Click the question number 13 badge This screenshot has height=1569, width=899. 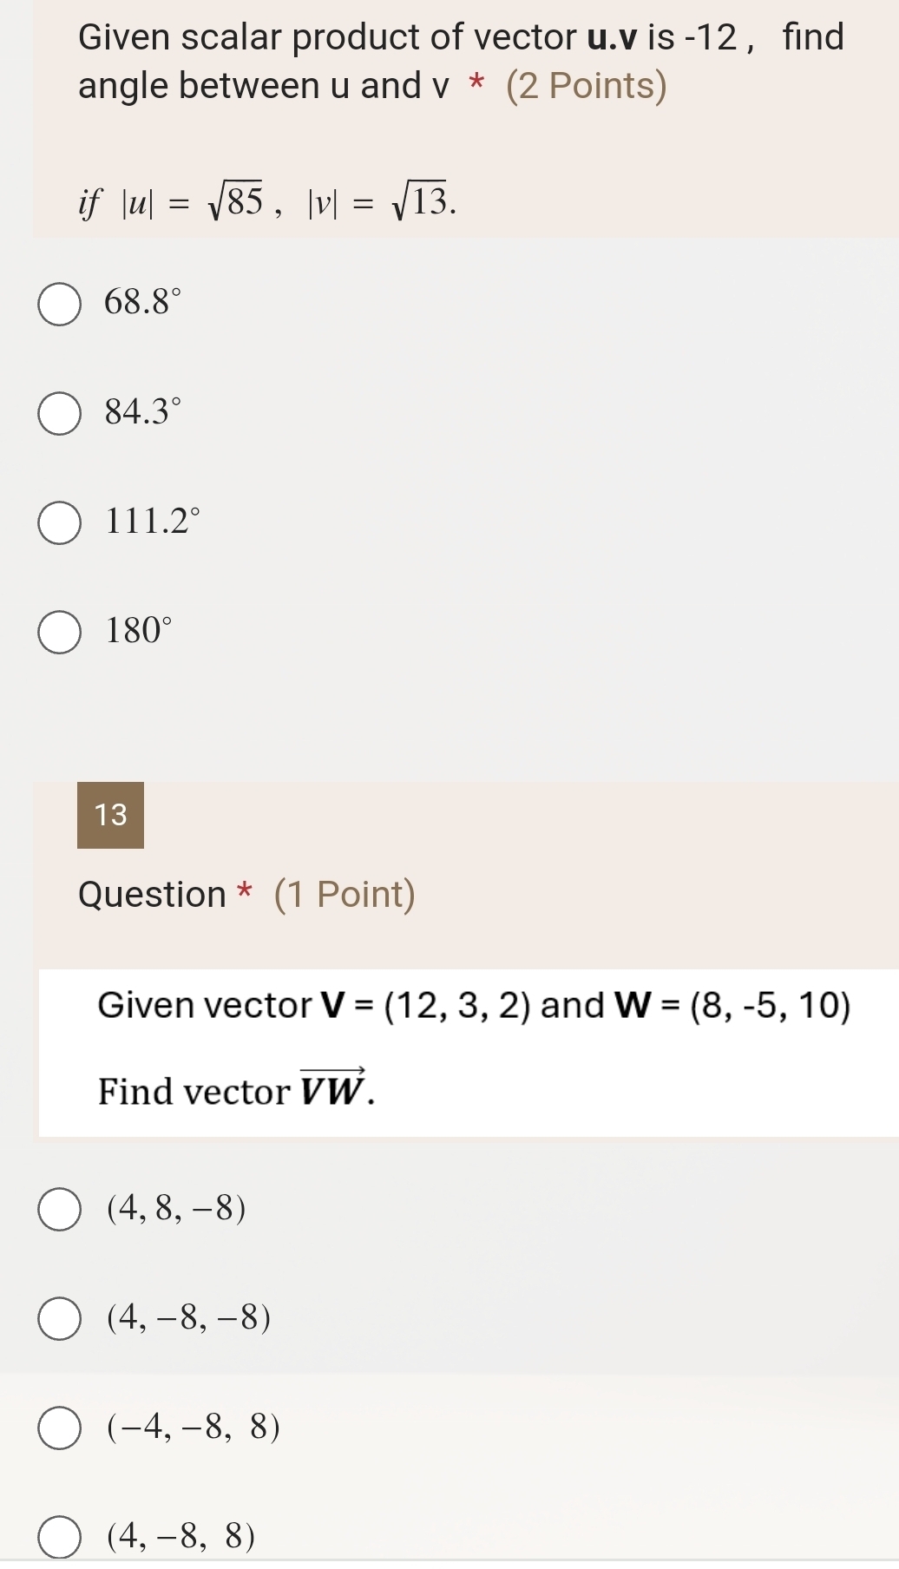point(110,815)
